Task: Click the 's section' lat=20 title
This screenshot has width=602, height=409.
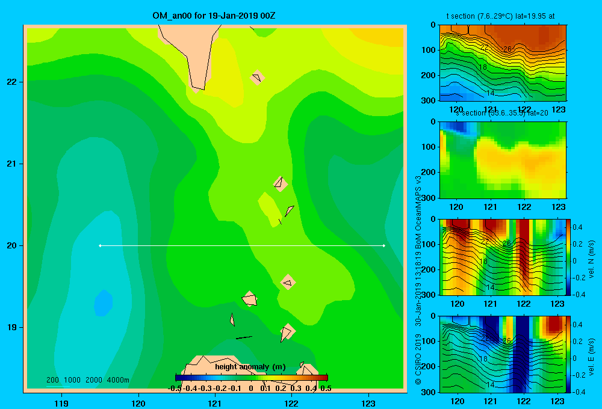Action: click(x=502, y=113)
